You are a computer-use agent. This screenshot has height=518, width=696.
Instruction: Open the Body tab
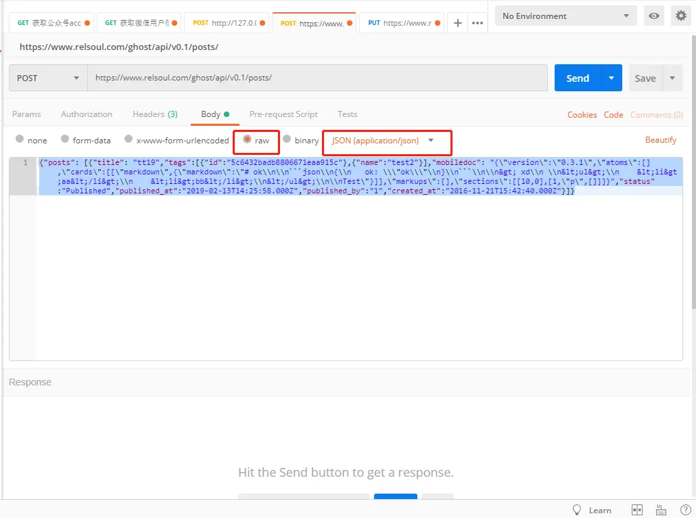click(215, 114)
